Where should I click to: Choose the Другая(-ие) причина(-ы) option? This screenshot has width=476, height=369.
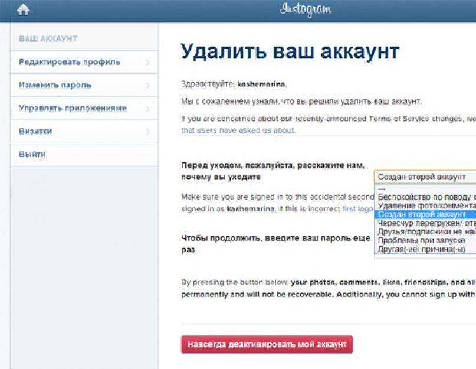click(425, 249)
